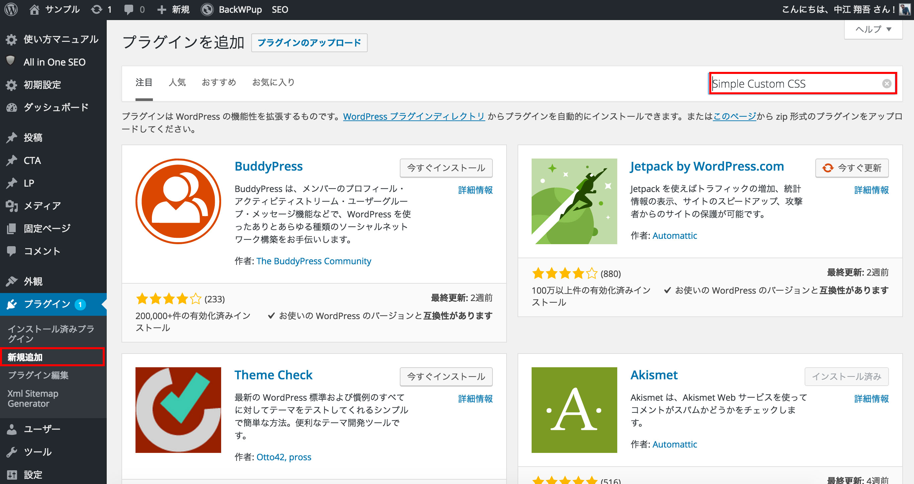Open 固定ページ pages menu
914x484 pixels.
coord(53,228)
